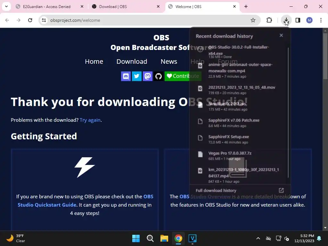Open Windows Search from the taskbar

coord(150,238)
